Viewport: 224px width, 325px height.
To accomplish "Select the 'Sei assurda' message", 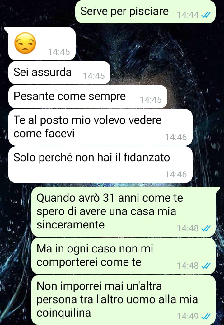I will [x=59, y=73].
